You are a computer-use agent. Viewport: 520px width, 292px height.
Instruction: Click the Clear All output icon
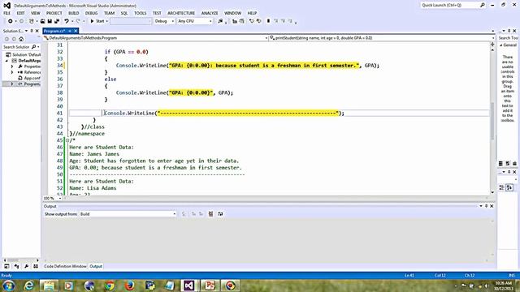tap(210, 214)
